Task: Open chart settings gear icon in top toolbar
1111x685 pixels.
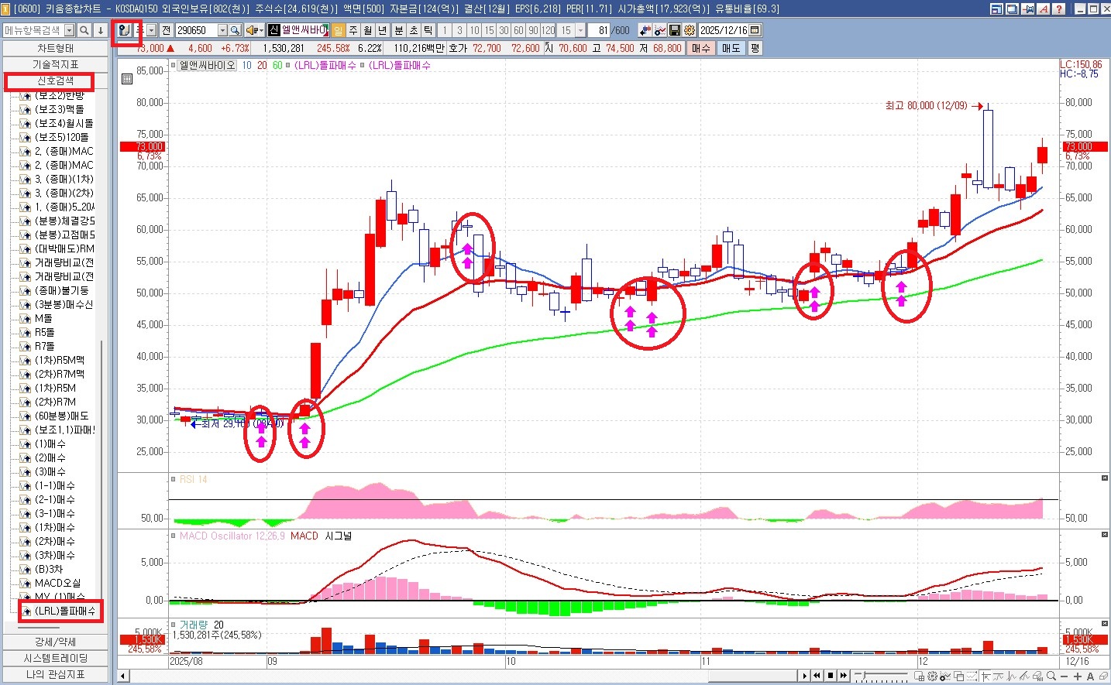Action: pos(690,30)
